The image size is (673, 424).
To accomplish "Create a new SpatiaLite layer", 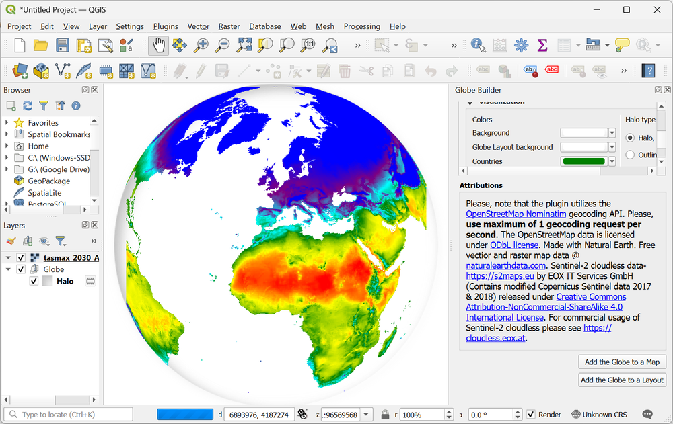I will [83, 71].
